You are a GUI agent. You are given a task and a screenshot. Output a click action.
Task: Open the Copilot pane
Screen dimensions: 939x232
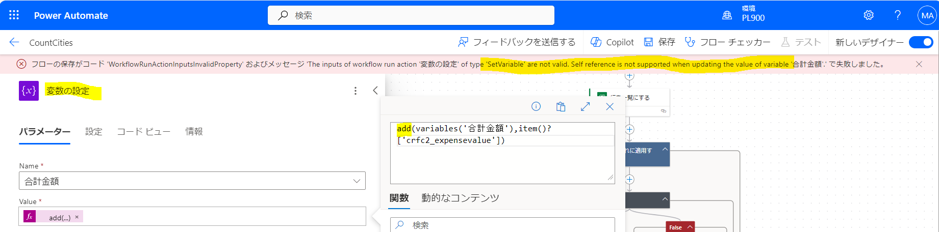click(612, 42)
